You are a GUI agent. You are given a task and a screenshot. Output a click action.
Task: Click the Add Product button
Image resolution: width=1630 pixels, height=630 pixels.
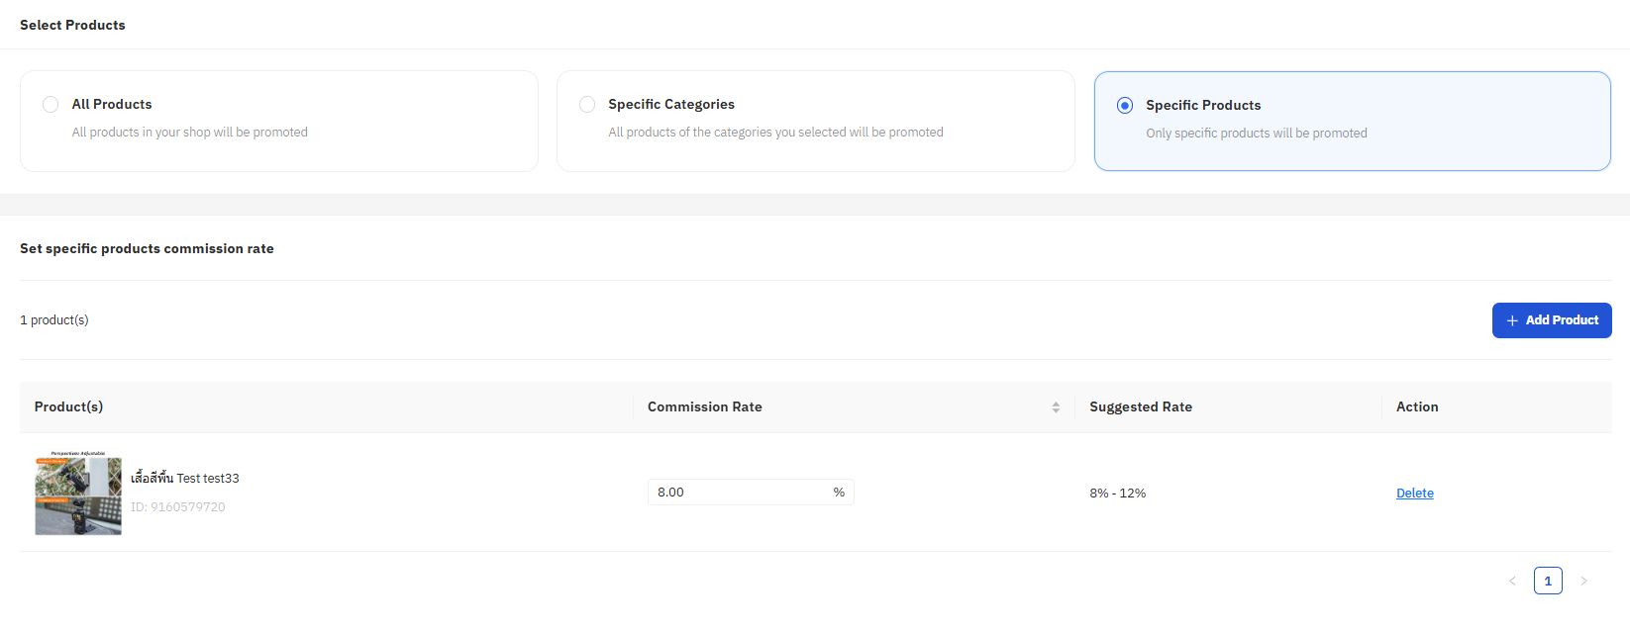pyautogui.click(x=1551, y=320)
